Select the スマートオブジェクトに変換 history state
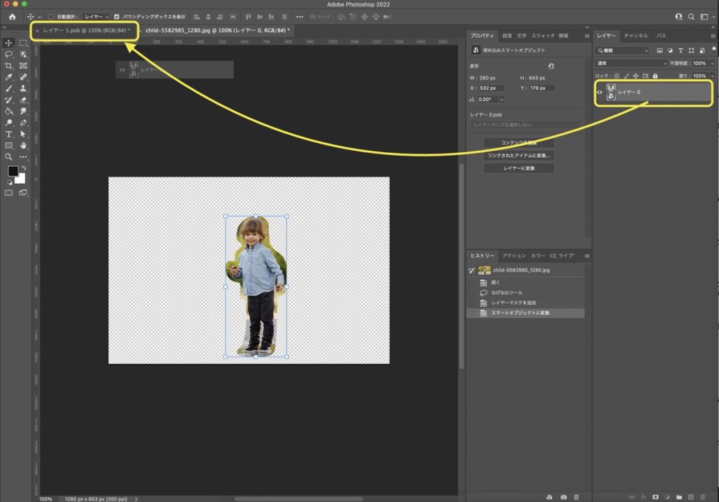 526,313
